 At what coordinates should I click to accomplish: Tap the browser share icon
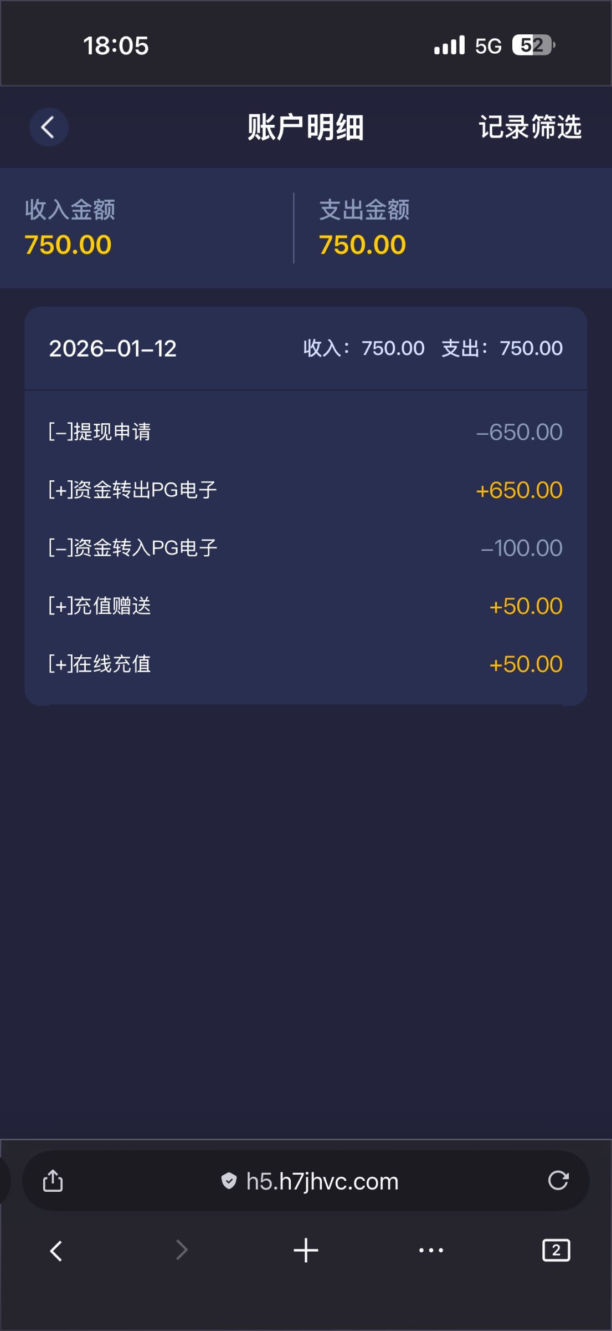(53, 1181)
